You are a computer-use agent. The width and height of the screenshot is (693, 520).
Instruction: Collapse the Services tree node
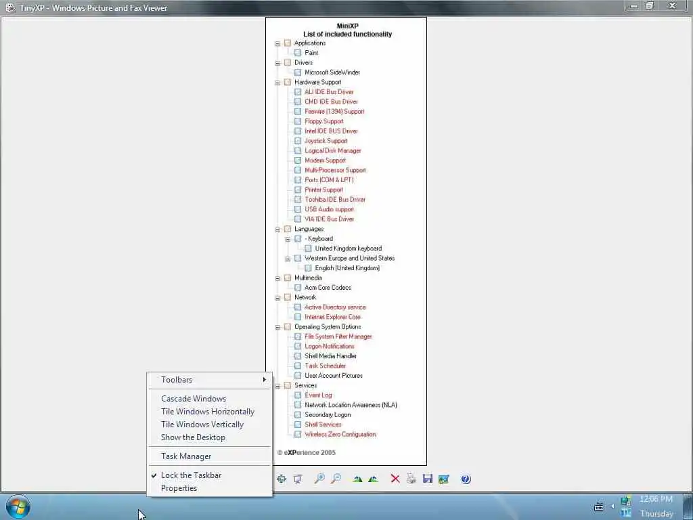[277, 385]
